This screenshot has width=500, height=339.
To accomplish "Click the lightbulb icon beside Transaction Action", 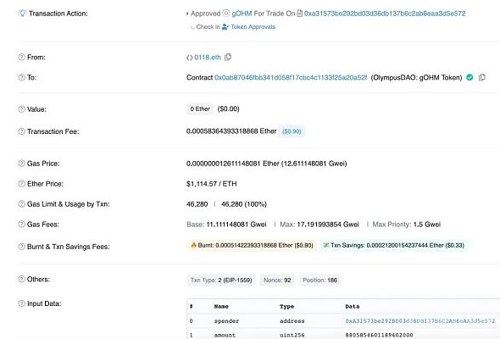I will click(22, 13).
